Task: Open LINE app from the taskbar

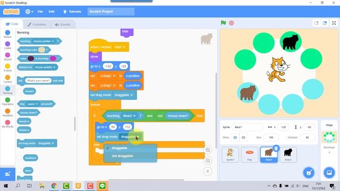Action: tap(102, 186)
